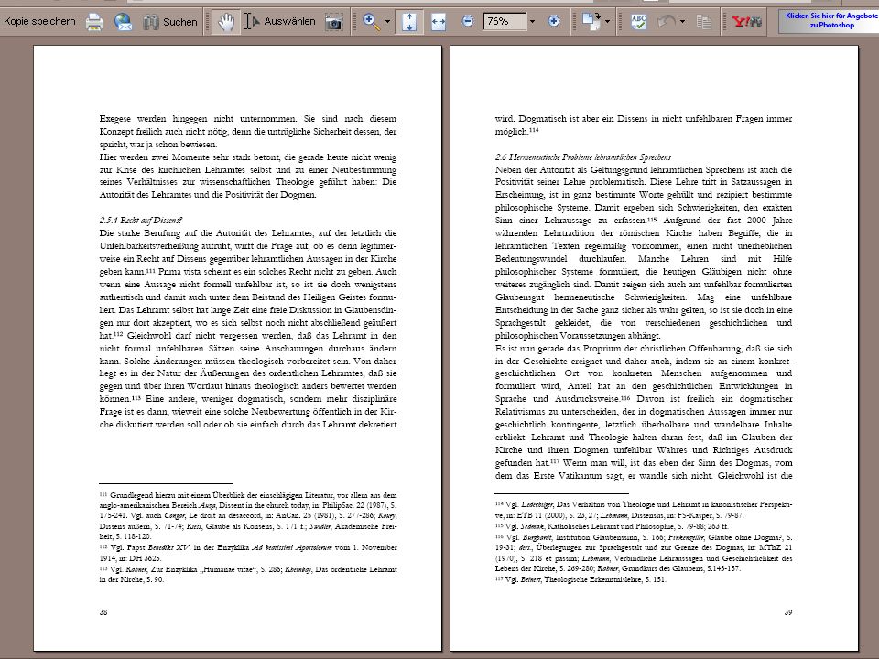Viewport: 879px width, 659px height.
Task: Open the Undo history dropdown arrow
Action: [x=682, y=22]
